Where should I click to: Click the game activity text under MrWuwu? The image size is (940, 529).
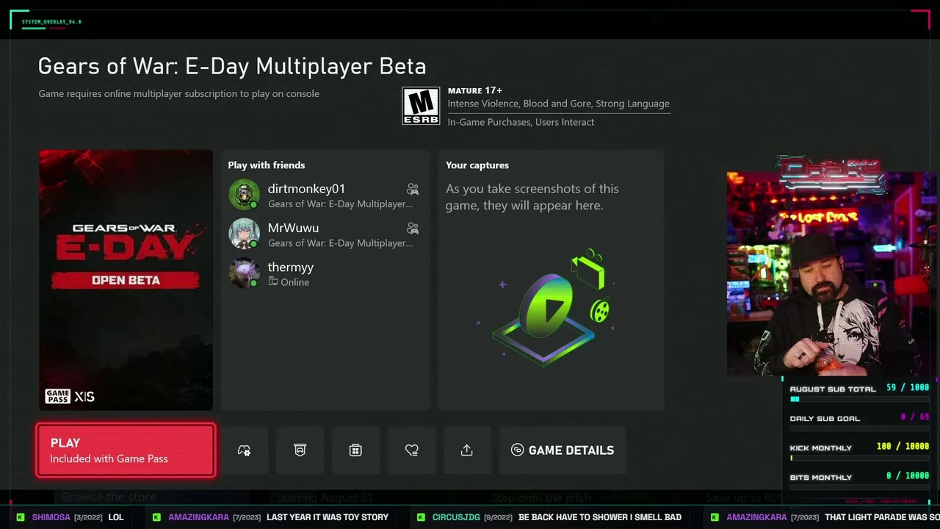(x=340, y=242)
